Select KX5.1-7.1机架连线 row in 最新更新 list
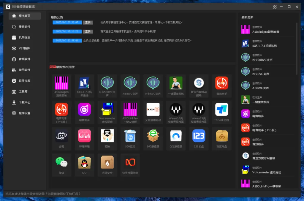Image resolution: width=304 pixels, height=201 pixels. pyautogui.click(x=268, y=44)
